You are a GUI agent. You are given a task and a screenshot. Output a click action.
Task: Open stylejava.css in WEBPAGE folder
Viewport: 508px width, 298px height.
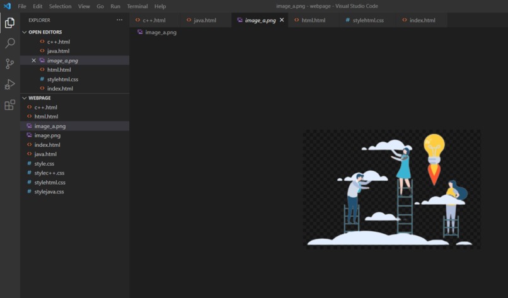click(75, 192)
